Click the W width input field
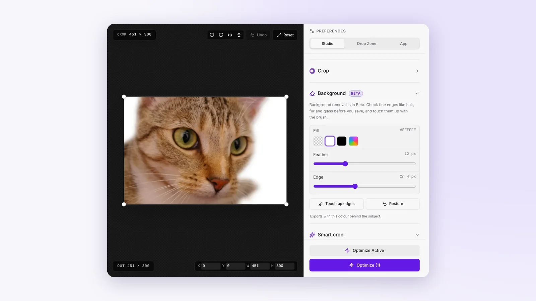Image resolution: width=536 pixels, height=301 pixels. click(260, 266)
